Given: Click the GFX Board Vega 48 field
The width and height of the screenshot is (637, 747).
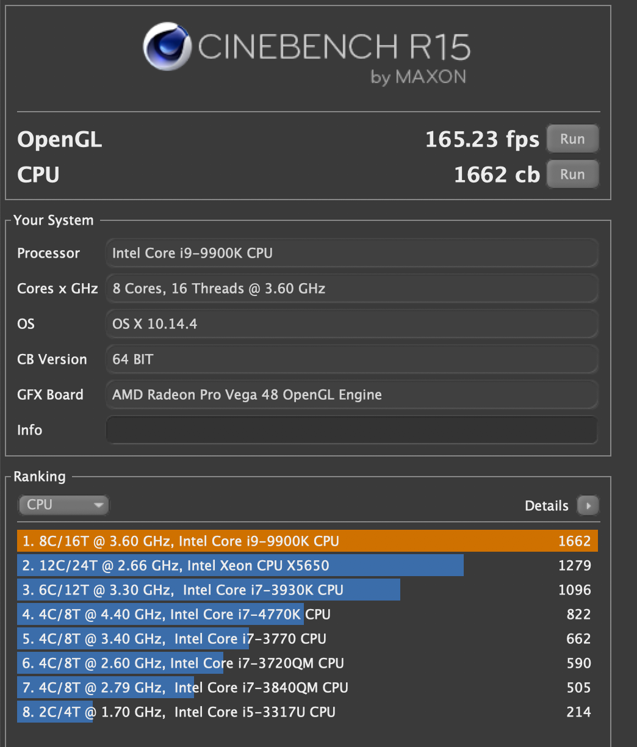Looking at the screenshot, I should [352, 394].
